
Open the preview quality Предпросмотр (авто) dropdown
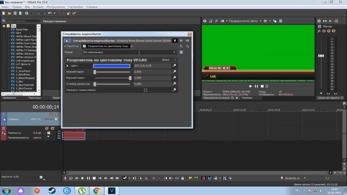(x=245, y=21)
